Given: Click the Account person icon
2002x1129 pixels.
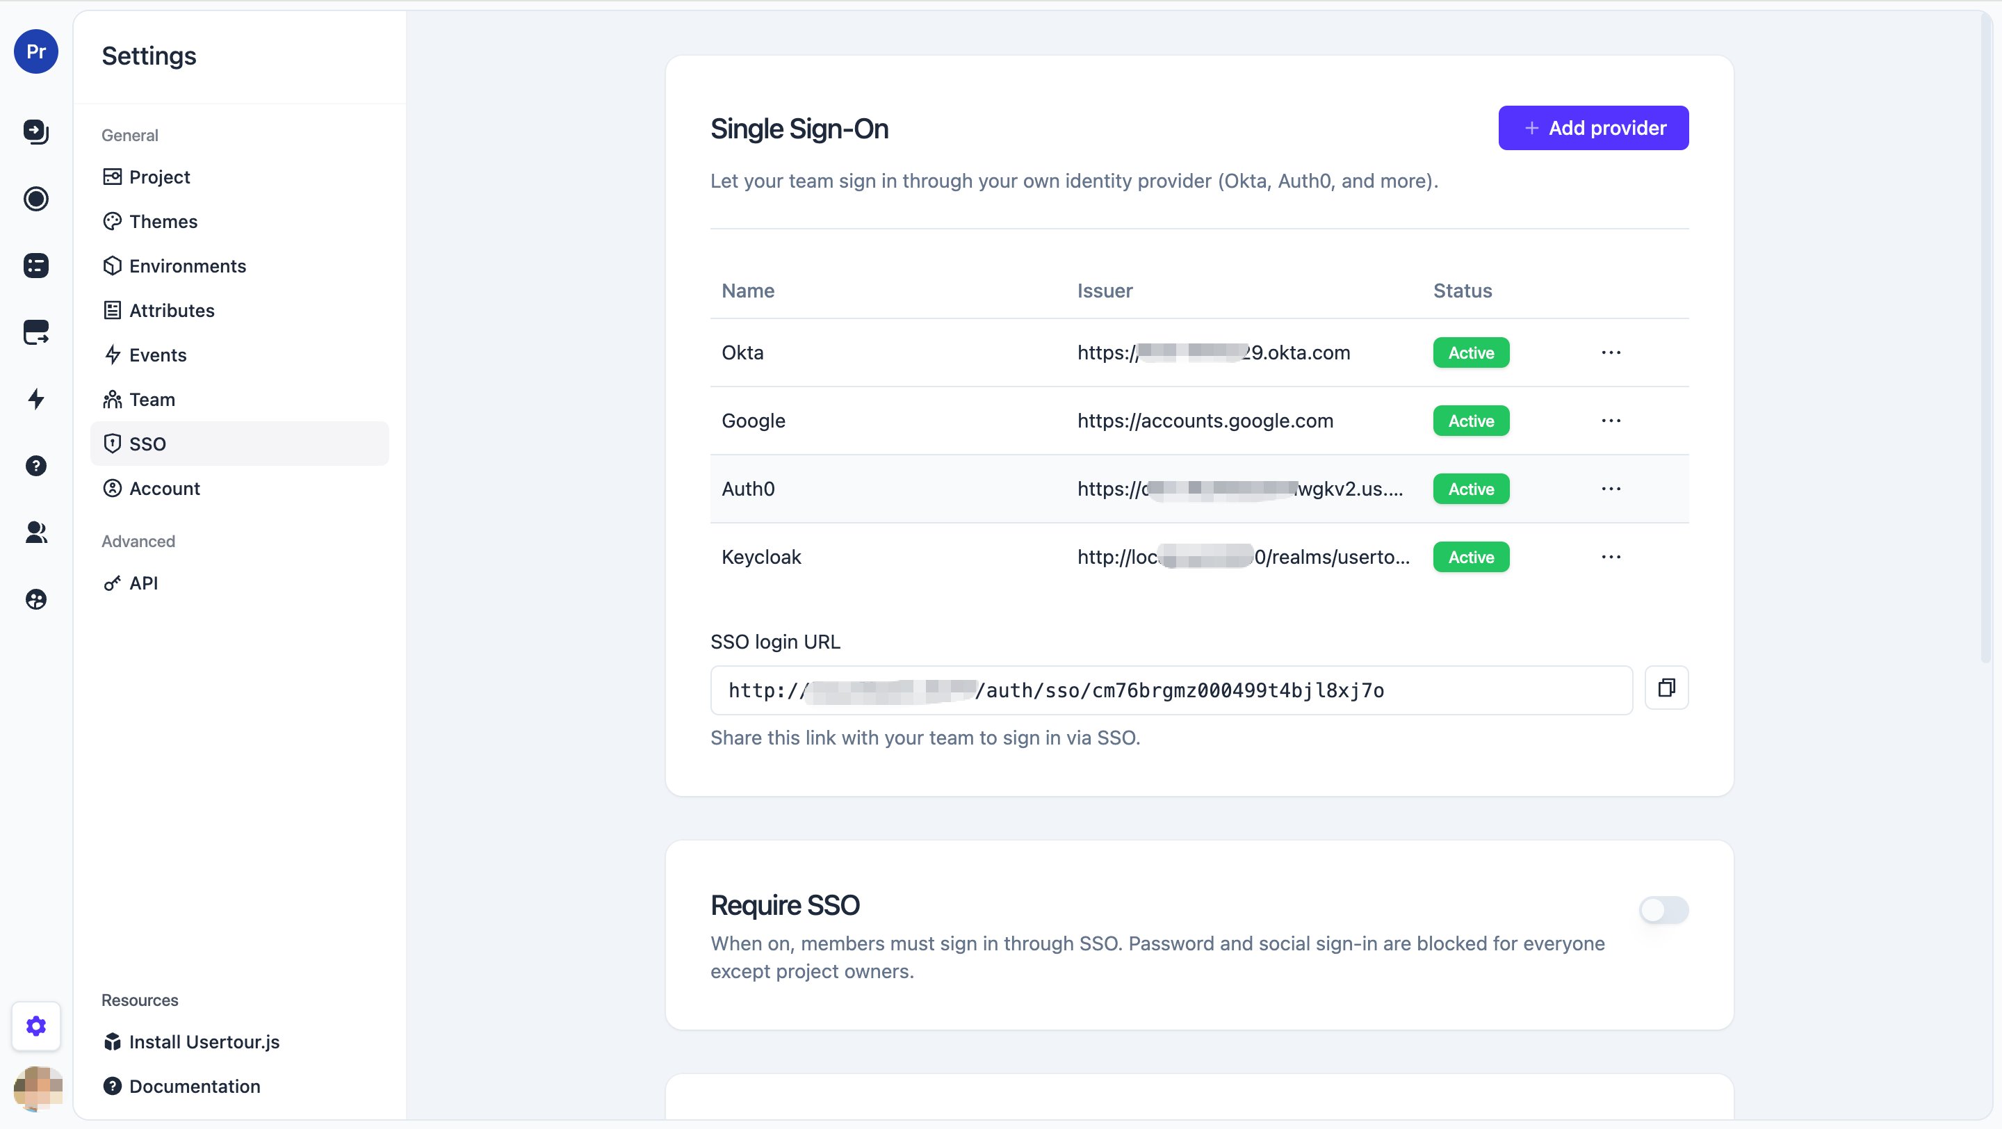Looking at the screenshot, I should [112, 488].
